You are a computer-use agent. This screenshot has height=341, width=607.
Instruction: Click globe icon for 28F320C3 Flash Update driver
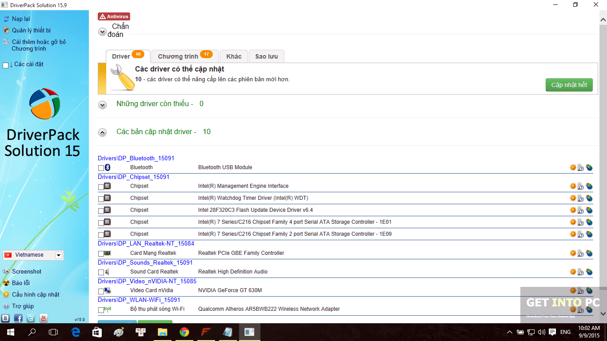point(589,210)
